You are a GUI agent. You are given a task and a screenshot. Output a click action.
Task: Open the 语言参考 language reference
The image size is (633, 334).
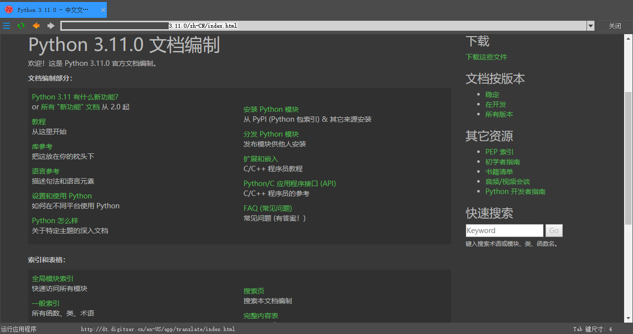point(45,171)
